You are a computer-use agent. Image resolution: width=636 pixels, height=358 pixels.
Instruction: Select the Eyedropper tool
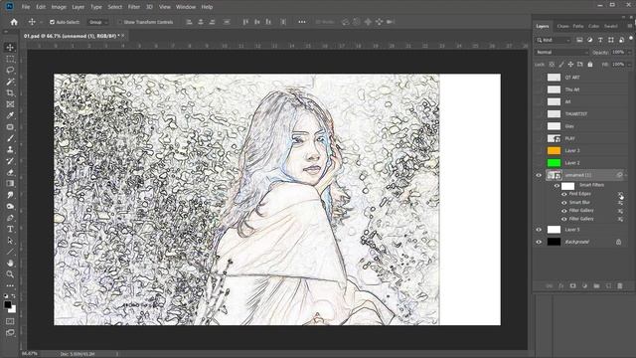point(10,115)
